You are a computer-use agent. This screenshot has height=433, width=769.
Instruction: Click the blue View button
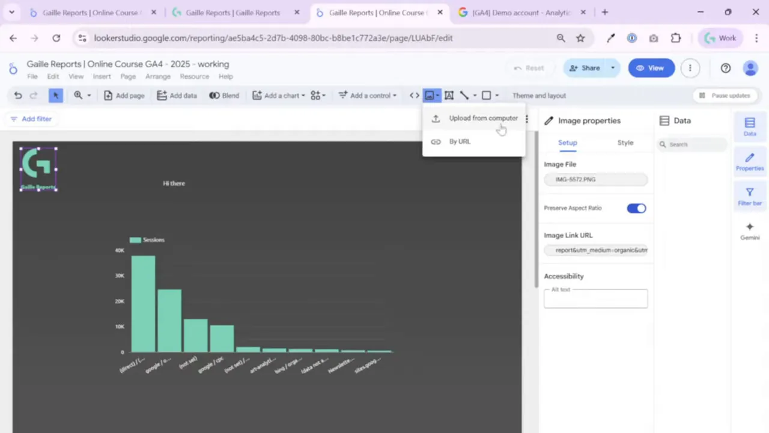(x=651, y=68)
